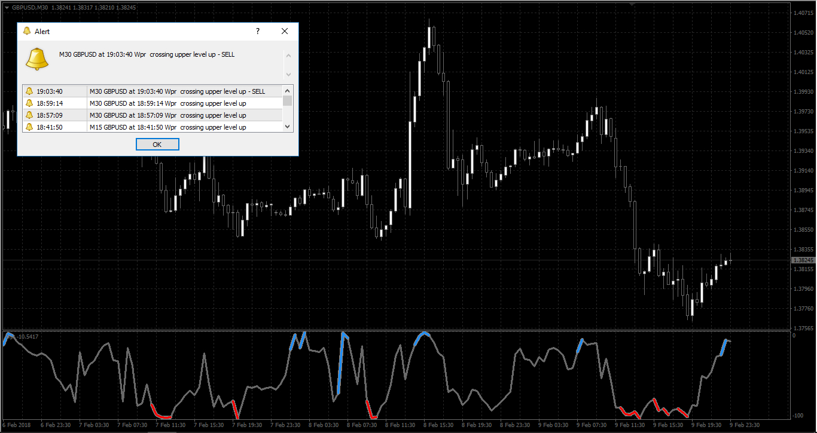Click the '8 Feb 03:30' time axis label
Viewport: 817px width, 433px height.
point(324,425)
